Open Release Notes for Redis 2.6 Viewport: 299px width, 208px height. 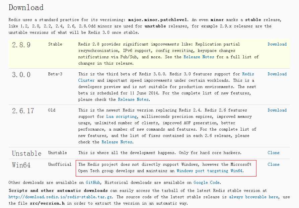[117, 142]
